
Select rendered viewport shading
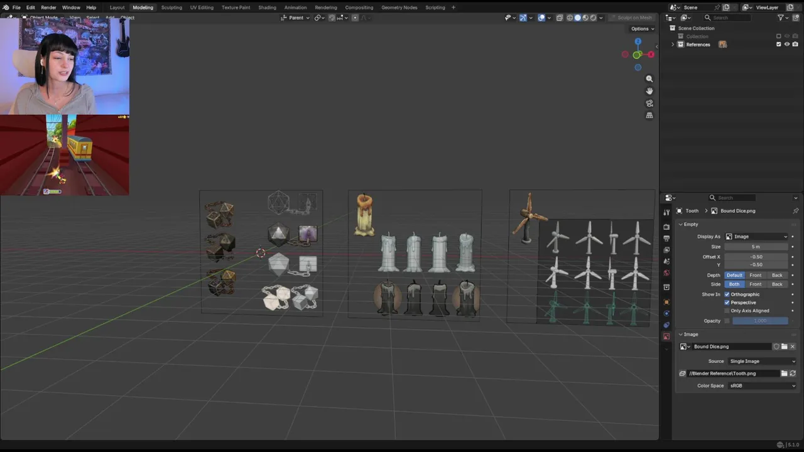pos(593,18)
